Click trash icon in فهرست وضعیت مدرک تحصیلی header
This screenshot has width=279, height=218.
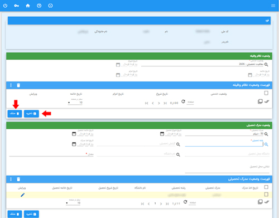[18, 179]
